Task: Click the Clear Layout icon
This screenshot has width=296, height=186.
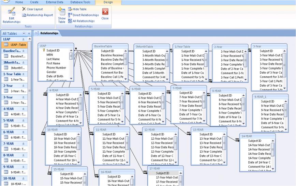Action: point(24,9)
